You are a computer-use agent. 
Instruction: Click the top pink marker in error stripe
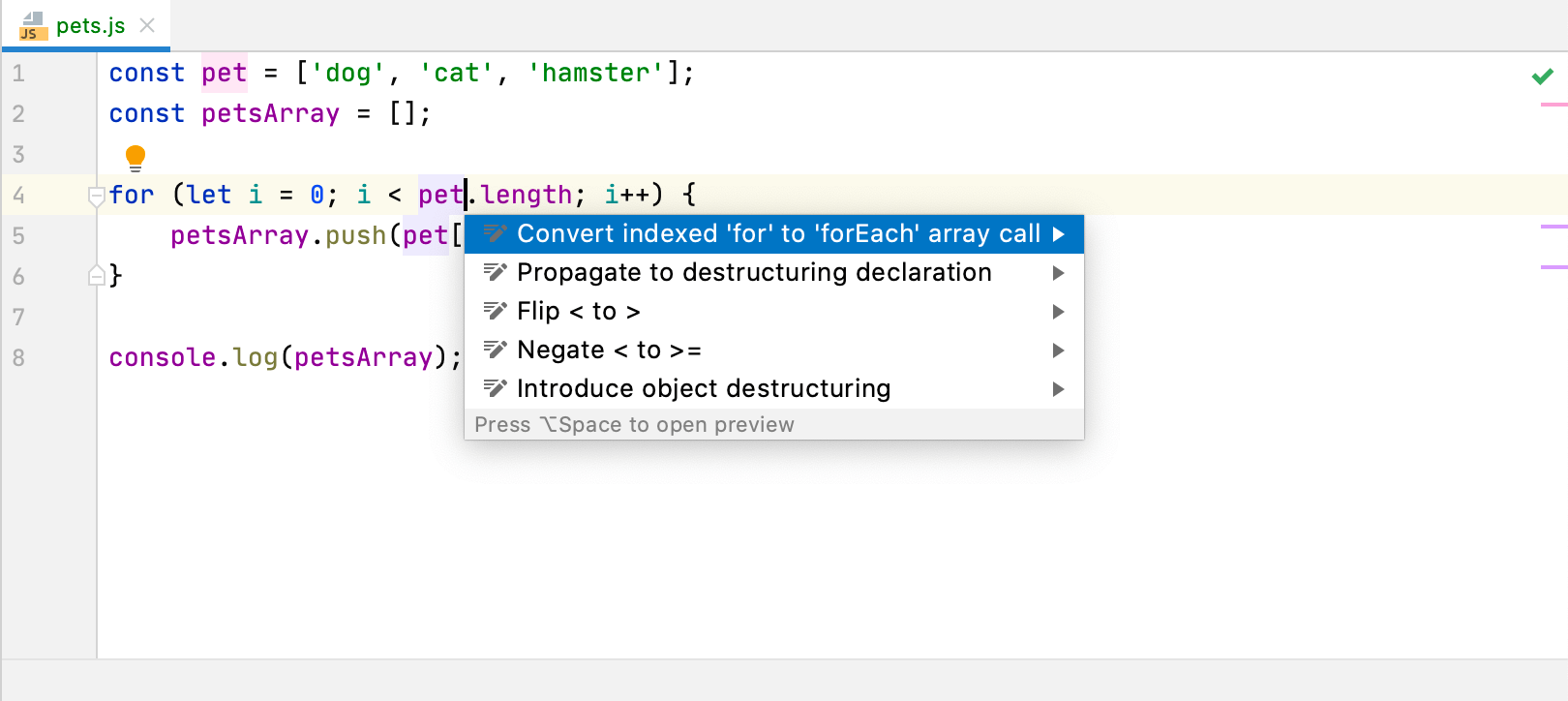point(1553,105)
